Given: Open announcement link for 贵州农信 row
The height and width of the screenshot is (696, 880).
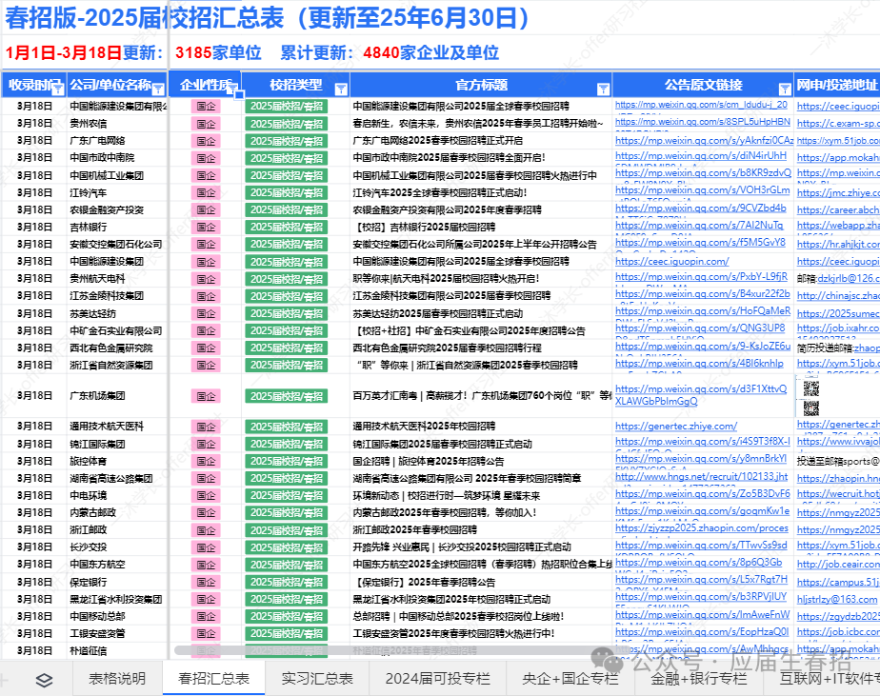Looking at the screenshot, I should pyautogui.click(x=703, y=122).
